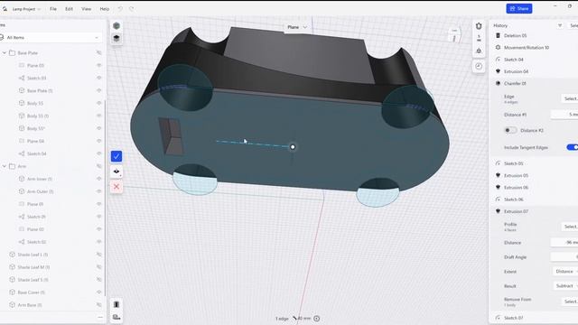The height and width of the screenshot is (325, 578).
Task: Hide Plane 03 using its eye icon
Action: click(x=98, y=65)
